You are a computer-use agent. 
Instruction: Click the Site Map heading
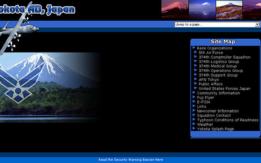223,42
